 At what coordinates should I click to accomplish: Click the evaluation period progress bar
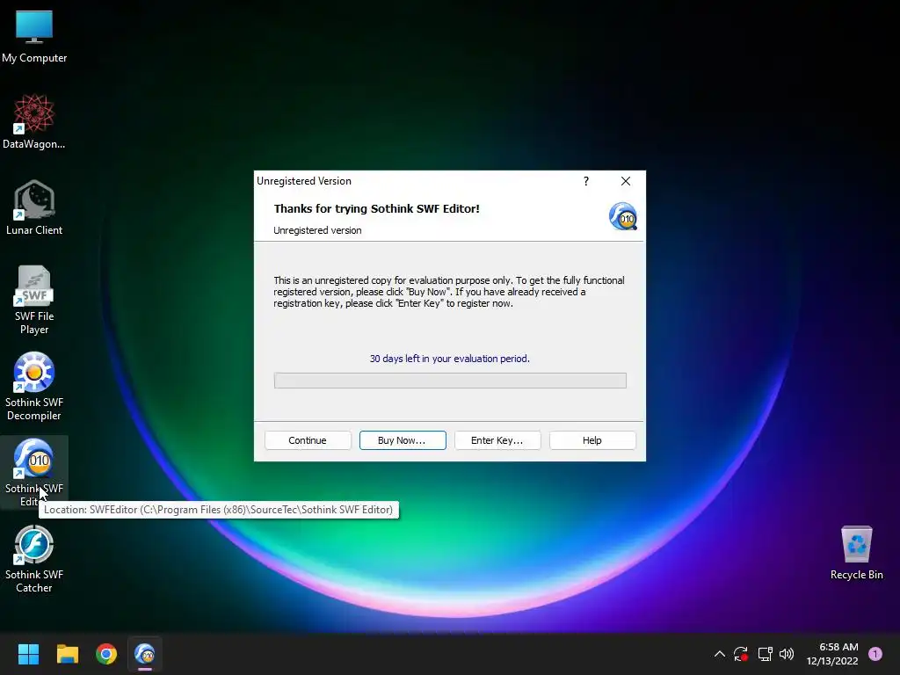[x=450, y=381]
